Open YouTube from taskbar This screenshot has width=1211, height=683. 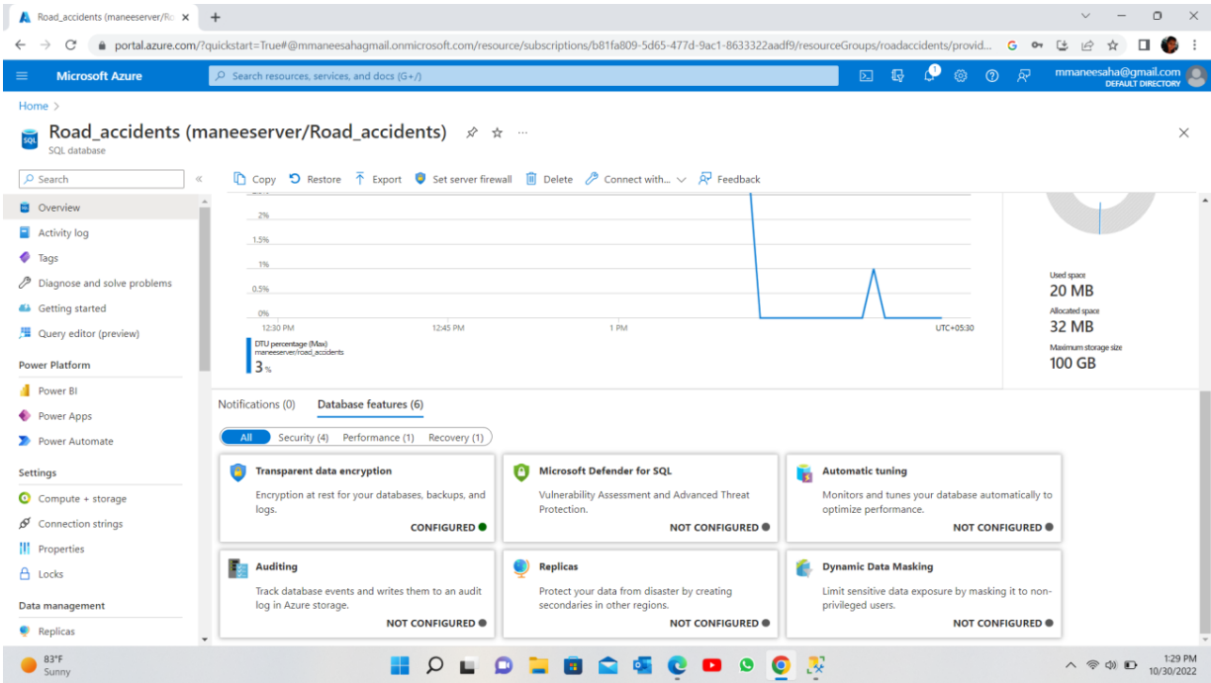point(711,665)
